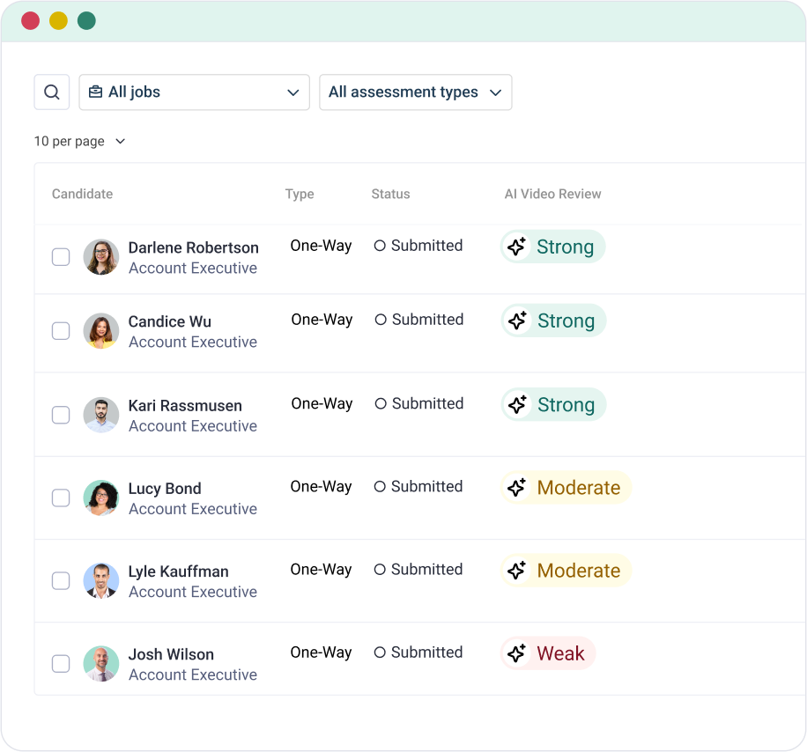Open Josh Wilson's Weak AI review
Image resolution: width=807 pixels, height=752 pixels.
(548, 653)
